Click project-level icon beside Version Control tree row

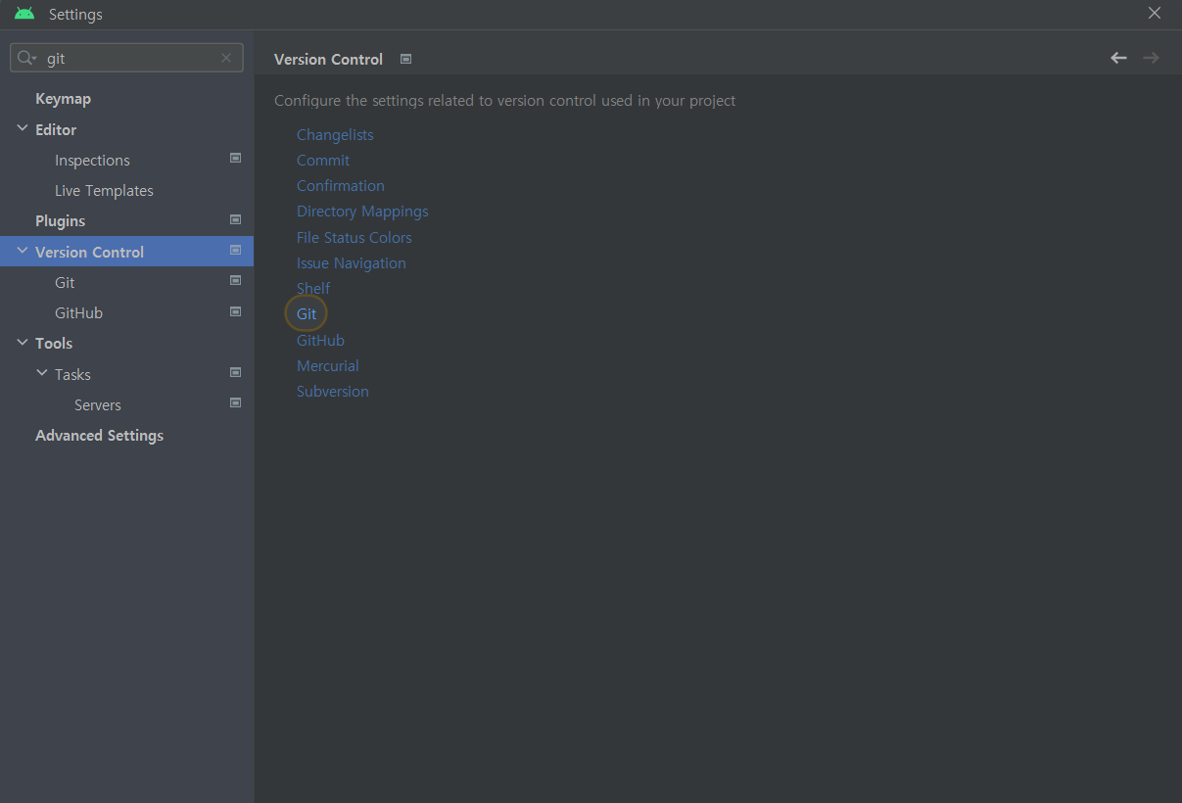(235, 250)
